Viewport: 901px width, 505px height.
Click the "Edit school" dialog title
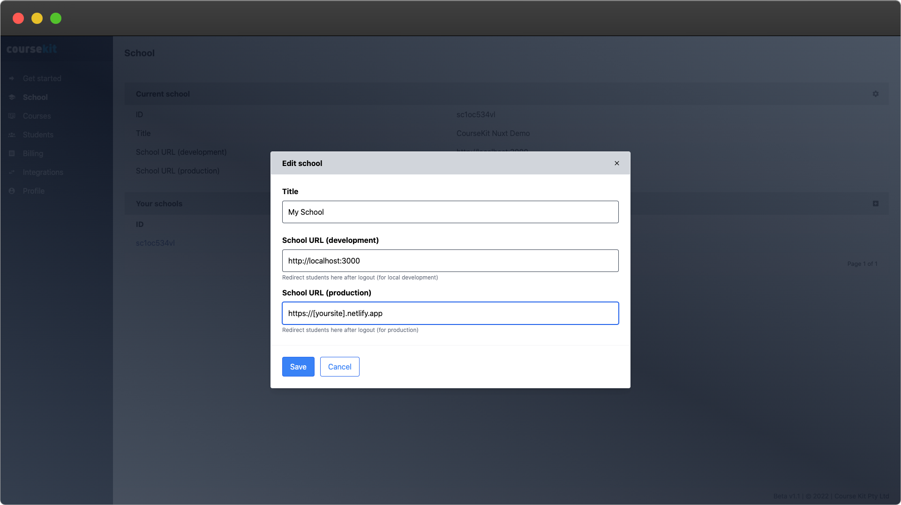[x=302, y=163]
